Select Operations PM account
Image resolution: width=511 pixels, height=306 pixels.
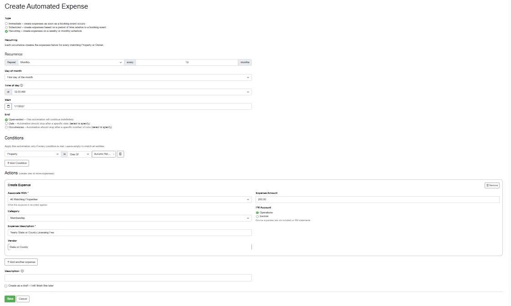pyautogui.click(x=257, y=212)
